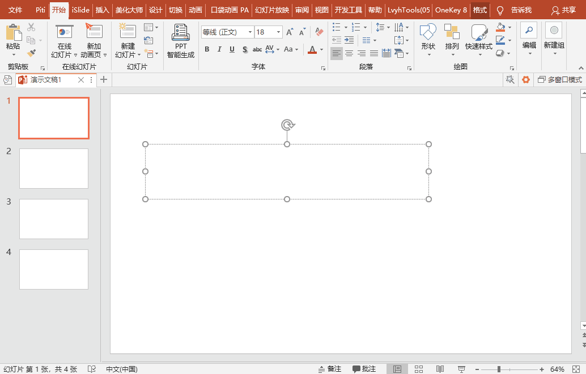Open the Shapes (形状) gallery icon
Screen dimensions: 586x374
(x=428, y=32)
